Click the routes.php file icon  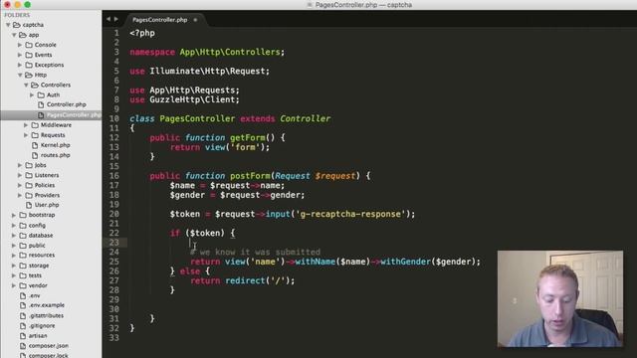pyautogui.click(x=35, y=155)
